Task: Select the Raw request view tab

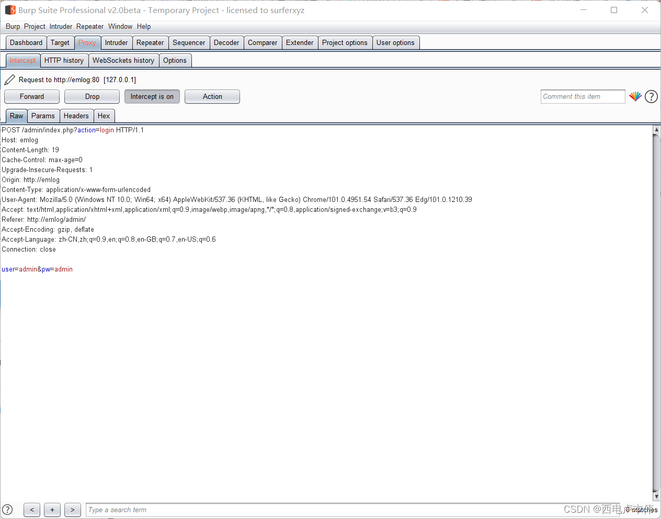Action: coord(17,116)
